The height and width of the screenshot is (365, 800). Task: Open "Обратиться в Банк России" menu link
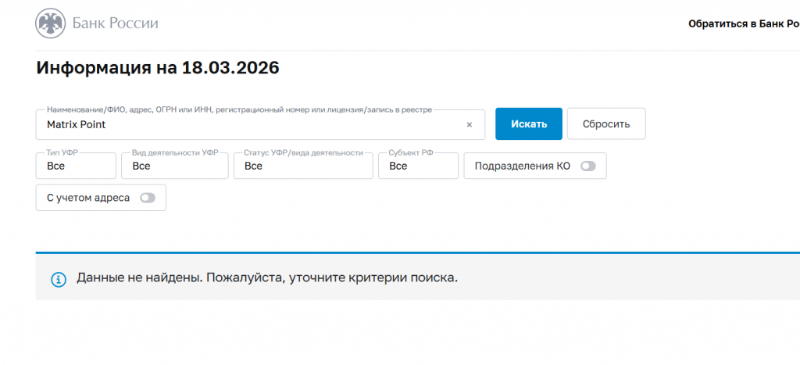pos(742,24)
